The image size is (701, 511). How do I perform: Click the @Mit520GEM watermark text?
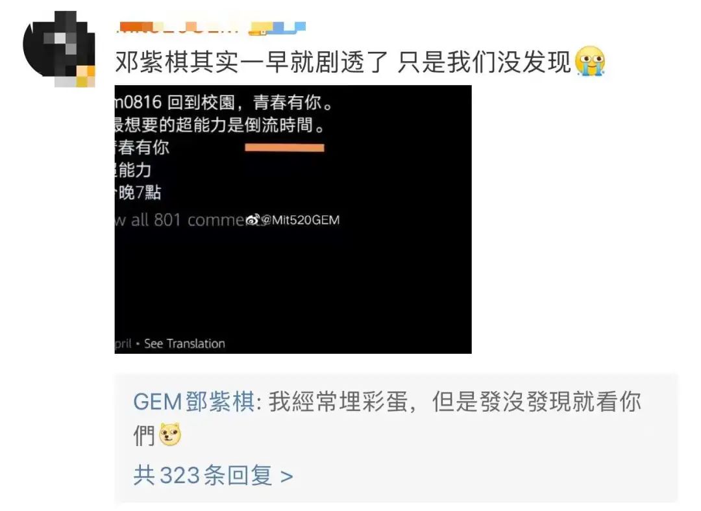[x=300, y=220]
